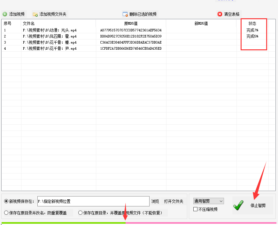Click the Delete Selected Videos icon
The image size is (278, 225).
tap(125, 14)
